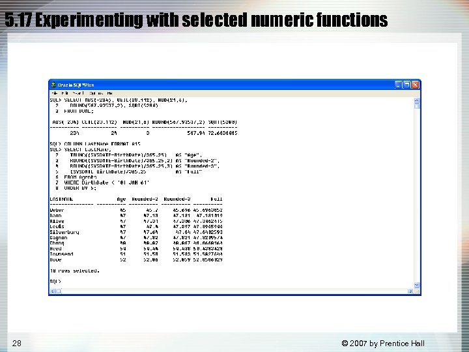Image resolution: width=469 pixels, height=352 pixels.
Task: Click the Oracle SQL*Plus title bar icon
Action: [x=53, y=85]
